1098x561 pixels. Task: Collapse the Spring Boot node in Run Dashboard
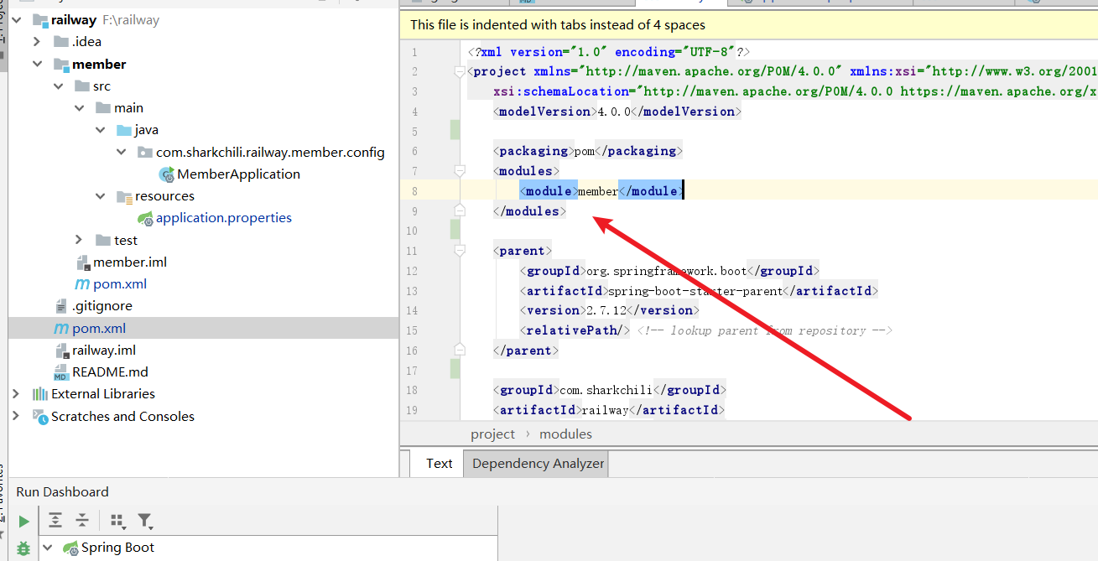point(48,548)
